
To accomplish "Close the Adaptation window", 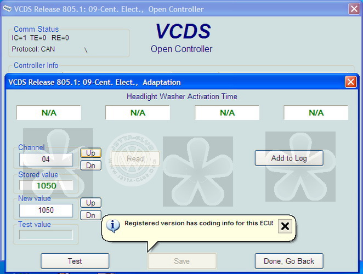I will 351,82.
